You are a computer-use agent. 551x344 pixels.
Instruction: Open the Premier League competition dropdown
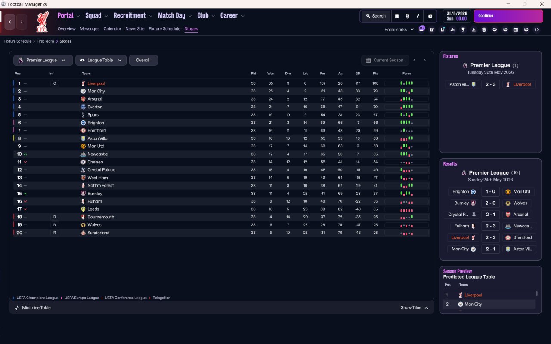coord(43,60)
